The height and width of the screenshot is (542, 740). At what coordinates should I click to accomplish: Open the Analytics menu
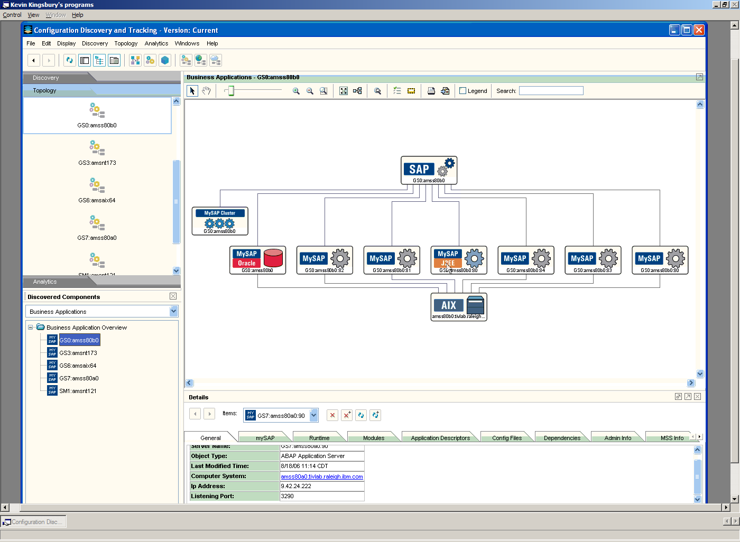156,43
